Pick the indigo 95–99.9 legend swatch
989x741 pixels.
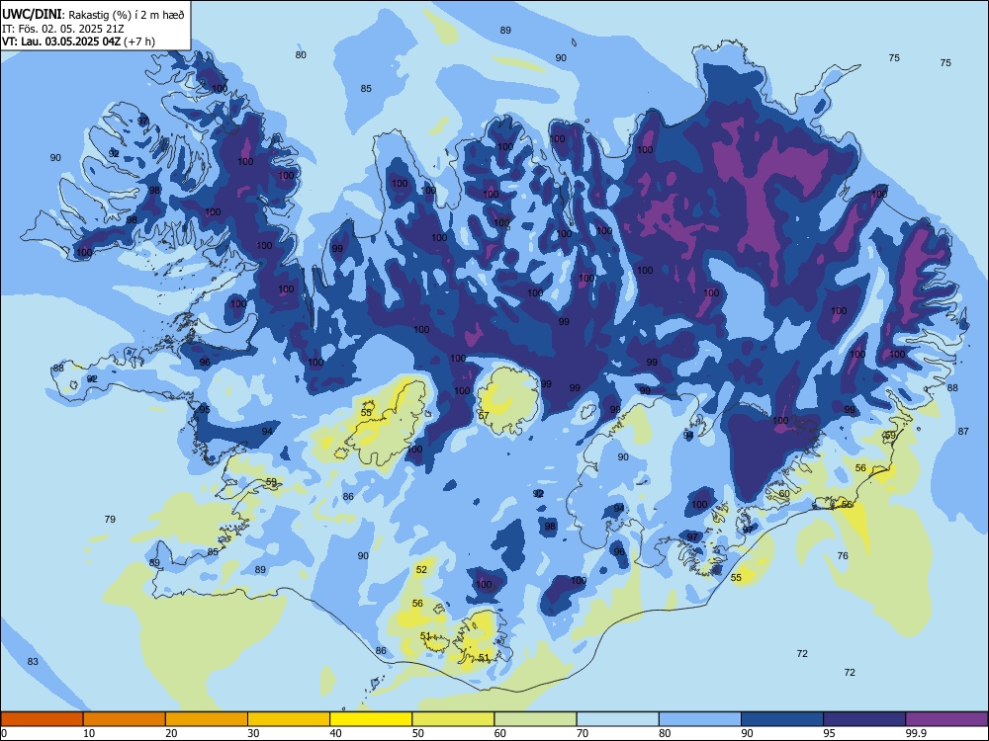pyautogui.click(x=864, y=719)
